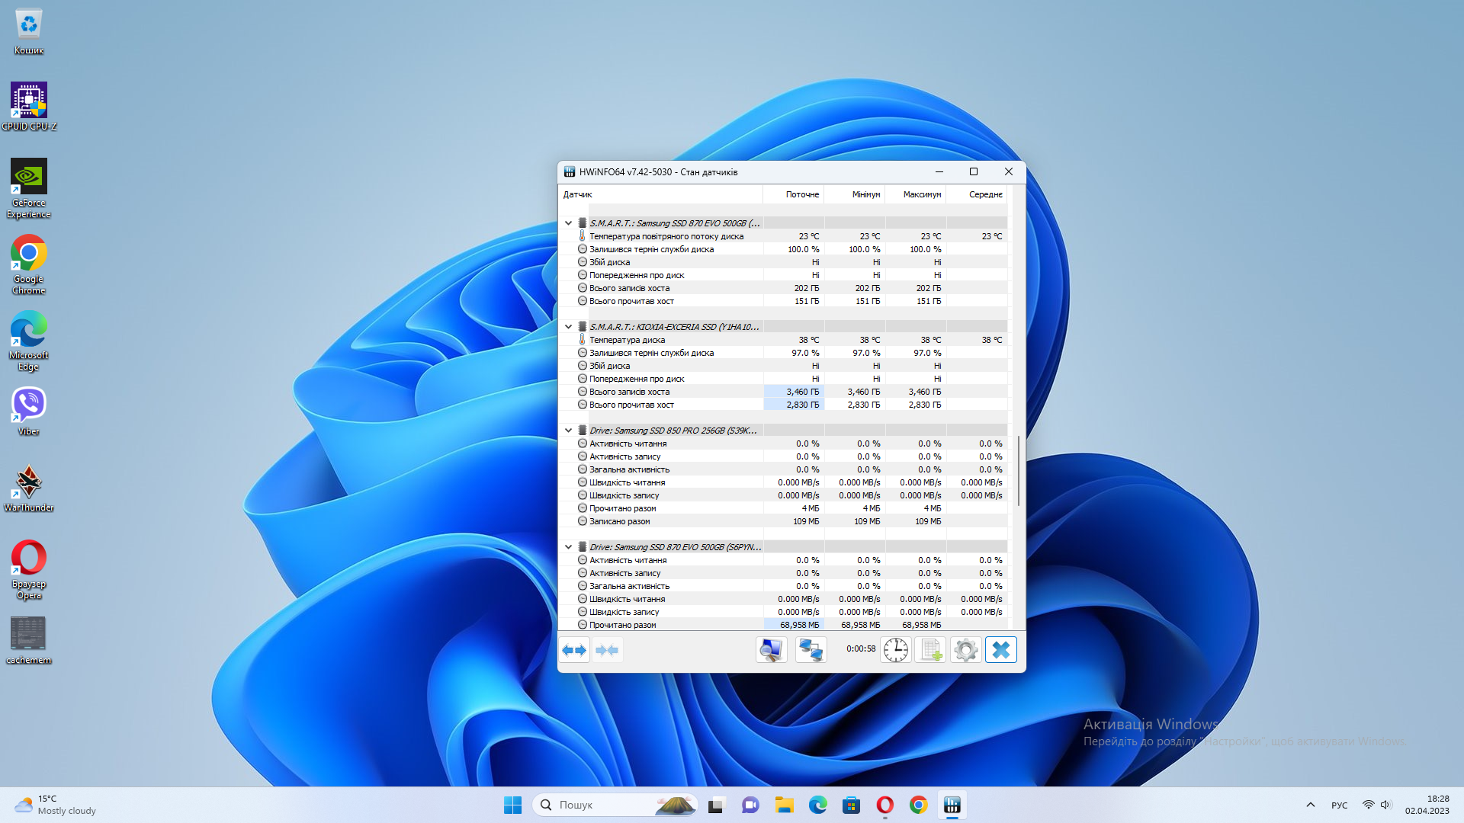Open Google Chrome desktop shortcut
The image size is (1464, 823).
tap(29, 264)
